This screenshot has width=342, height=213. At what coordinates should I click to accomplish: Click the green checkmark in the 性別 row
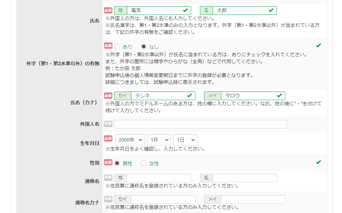pyautogui.click(x=318, y=162)
